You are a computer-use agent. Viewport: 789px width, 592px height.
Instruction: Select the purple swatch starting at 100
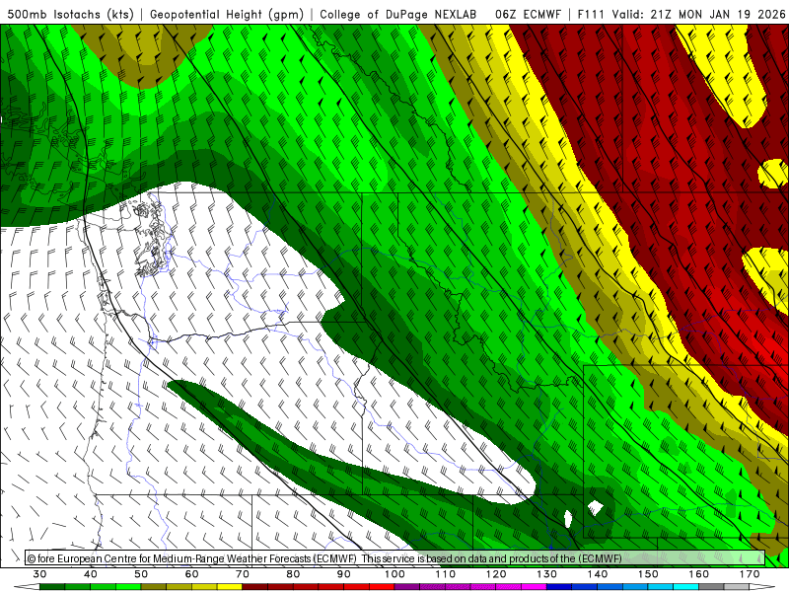(407, 587)
